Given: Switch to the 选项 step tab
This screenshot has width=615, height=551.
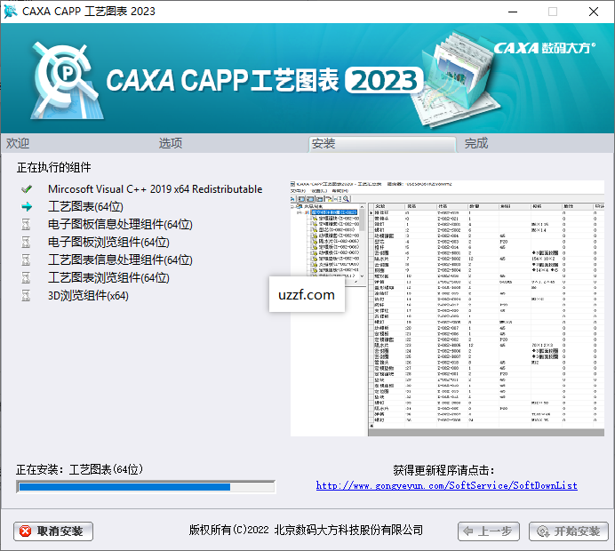Looking at the screenshot, I should pyautogui.click(x=171, y=143).
